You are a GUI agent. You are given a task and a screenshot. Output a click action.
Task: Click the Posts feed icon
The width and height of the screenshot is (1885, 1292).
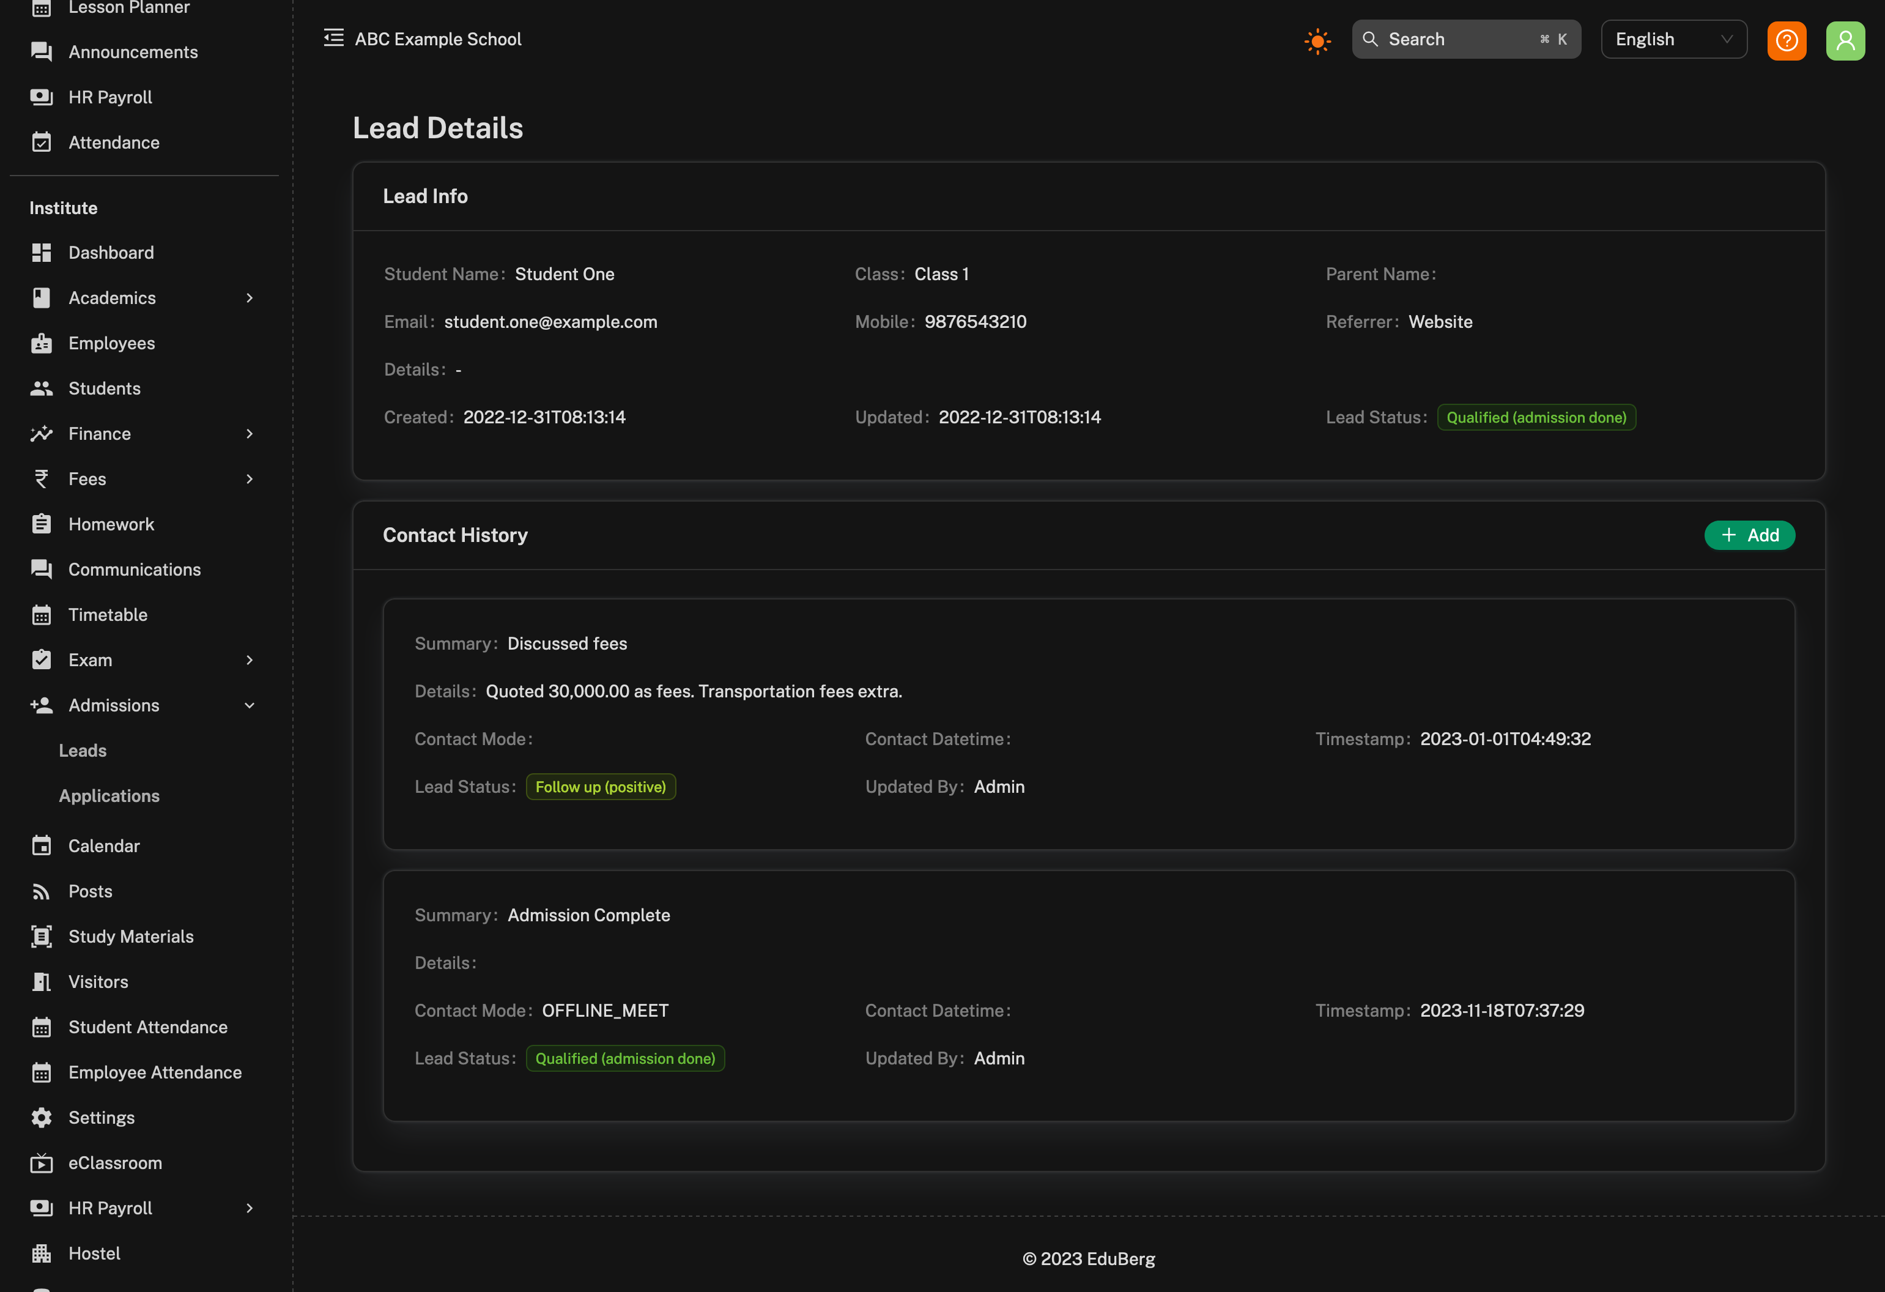42,891
